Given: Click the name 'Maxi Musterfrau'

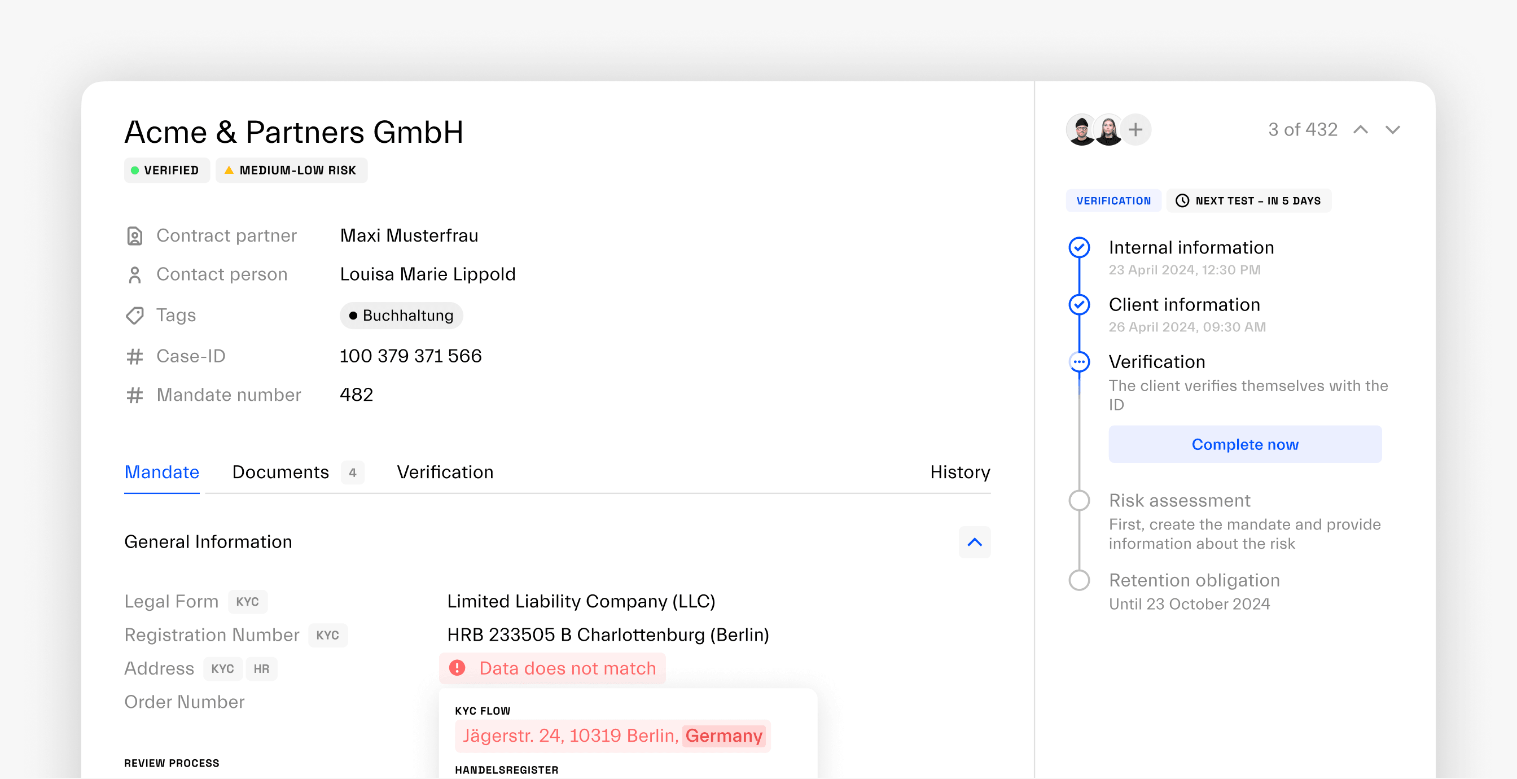Looking at the screenshot, I should click(409, 236).
